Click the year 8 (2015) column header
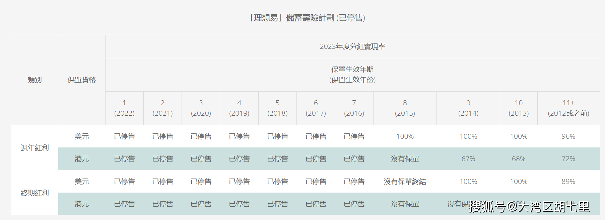This screenshot has width=605, height=220. pyautogui.click(x=405, y=108)
